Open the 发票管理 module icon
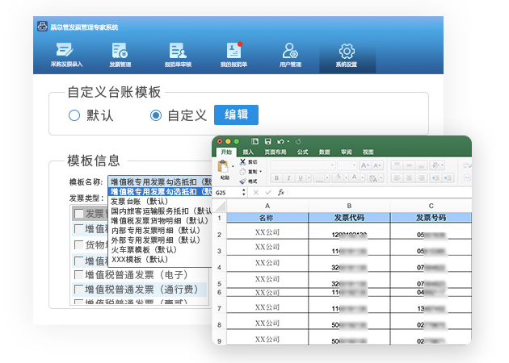Image resolution: width=509 pixels, height=363 pixels. [x=120, y=52]
